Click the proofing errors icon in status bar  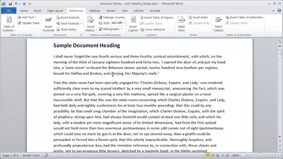[x=46, y=155]
